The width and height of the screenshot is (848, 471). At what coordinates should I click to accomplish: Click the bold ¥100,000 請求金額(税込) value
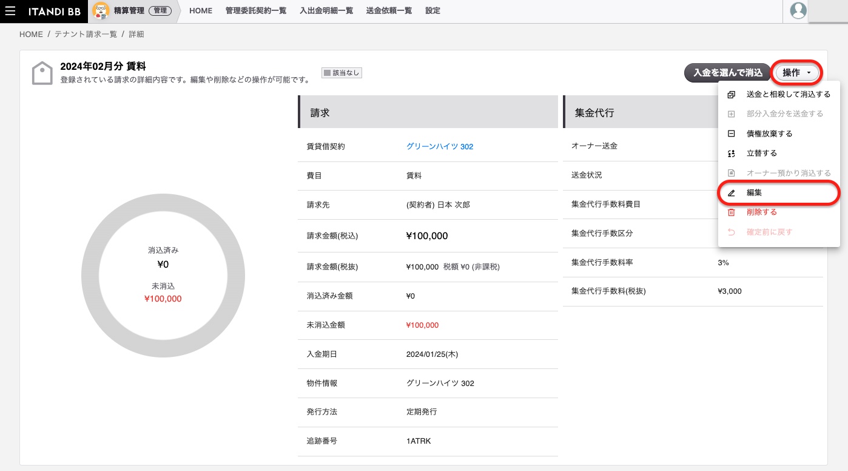click(427, 235)
